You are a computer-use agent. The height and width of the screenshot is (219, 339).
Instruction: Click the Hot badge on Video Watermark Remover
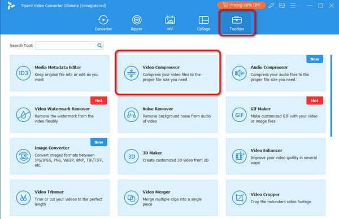tap(98, 100)
